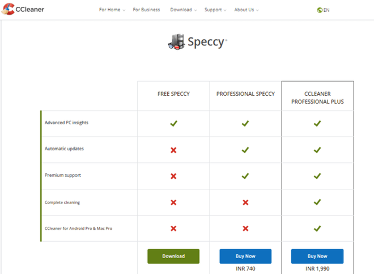Select the EN language option
Image resolution: width=374 pixels, height=274 pixels.
[x=326, y=10]
